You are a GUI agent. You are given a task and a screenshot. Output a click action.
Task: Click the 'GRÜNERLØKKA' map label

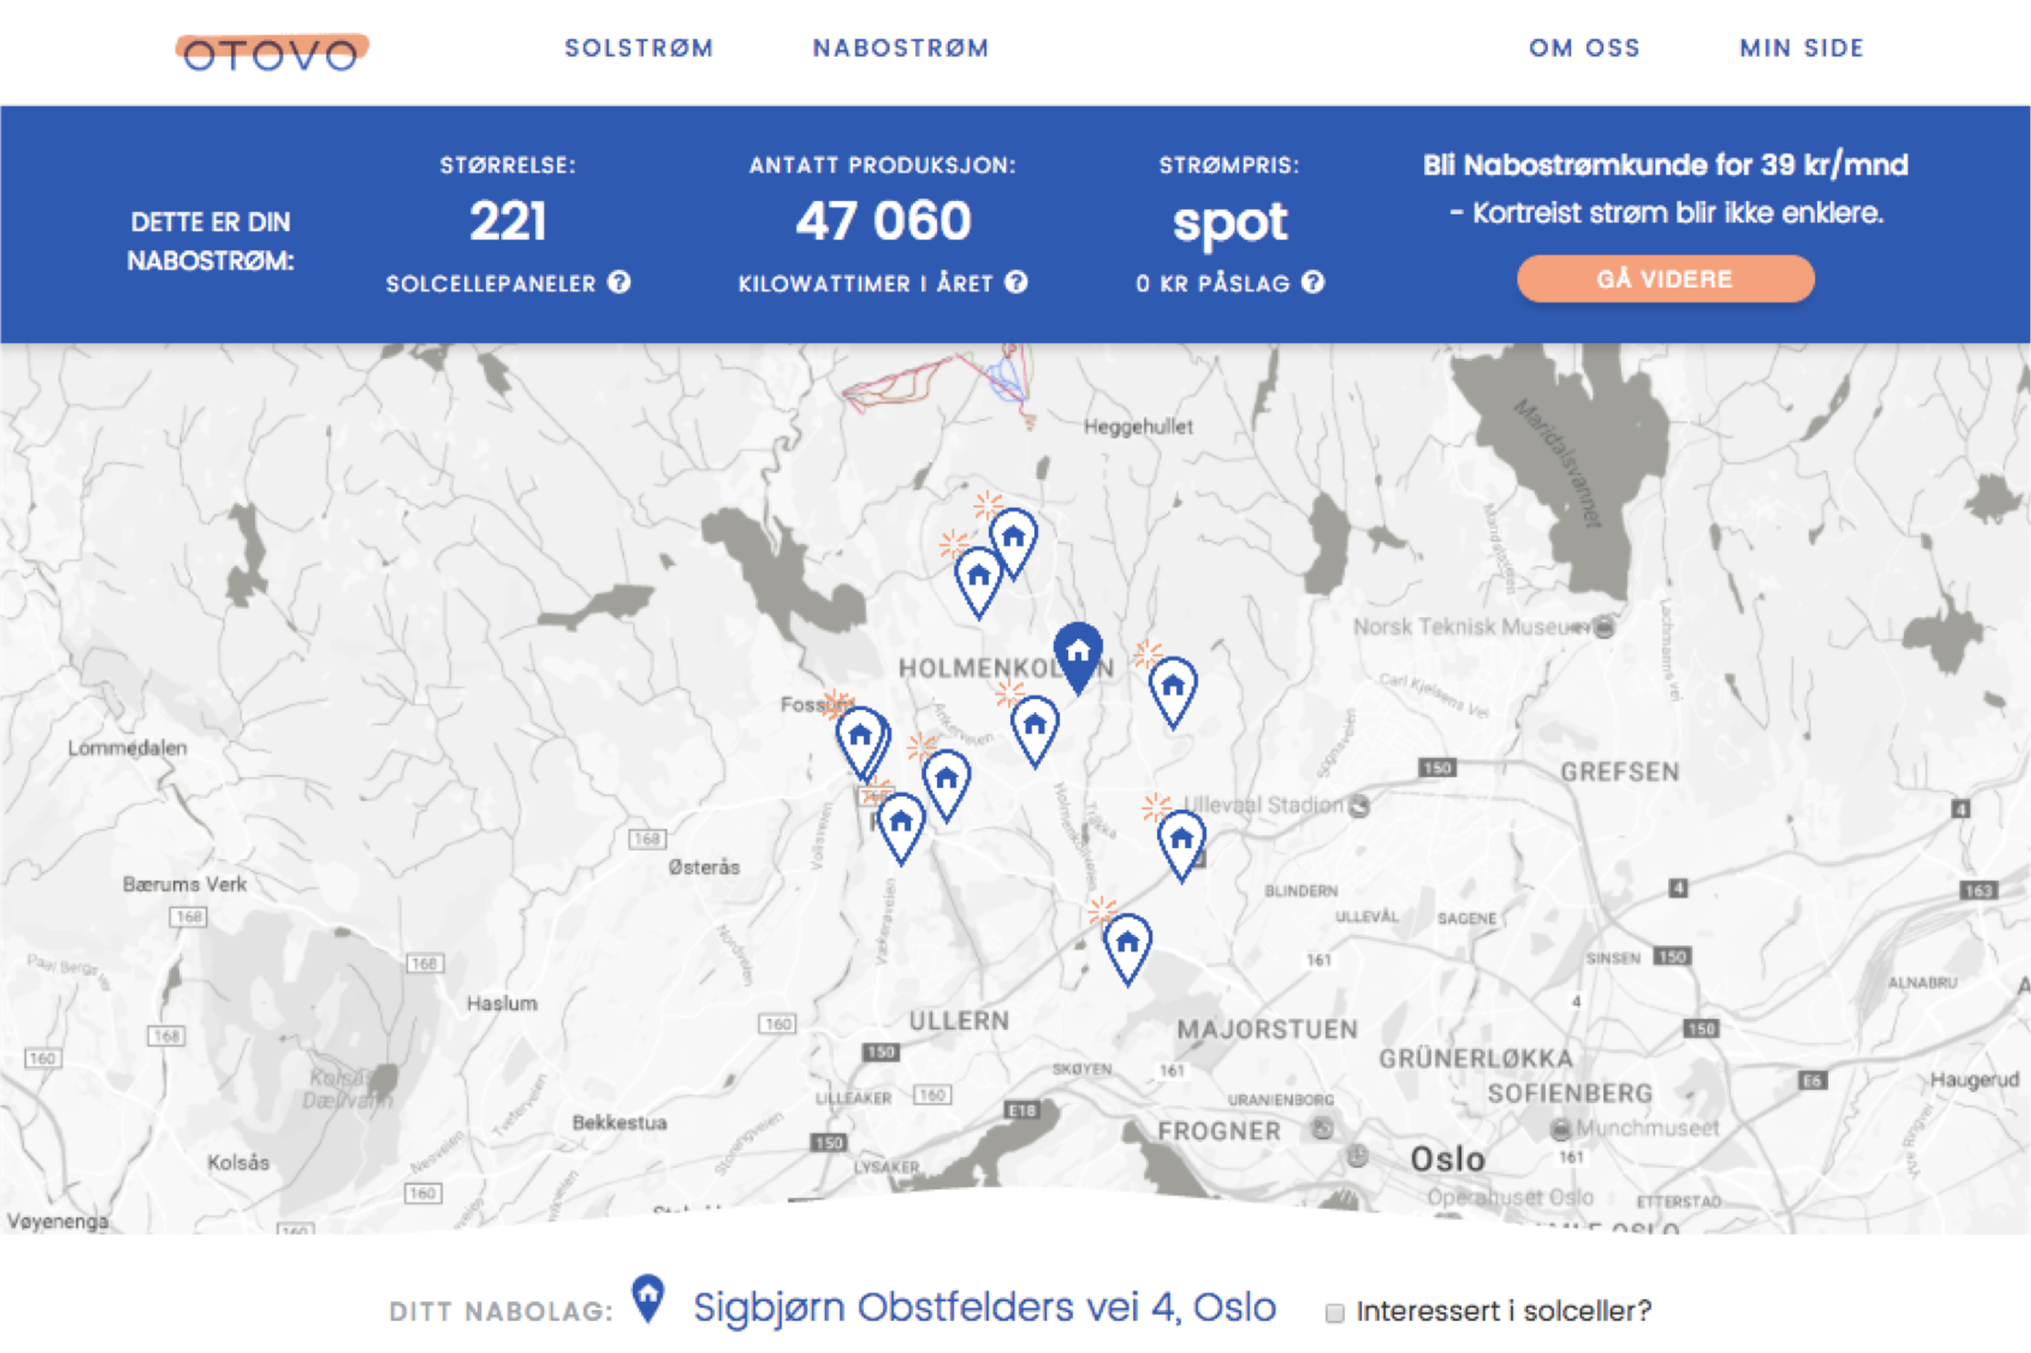(1476, 1059)
